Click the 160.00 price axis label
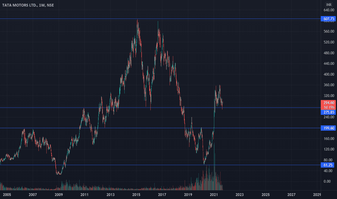The height and width of the screenshot is (199, 337). click(329, 139)
